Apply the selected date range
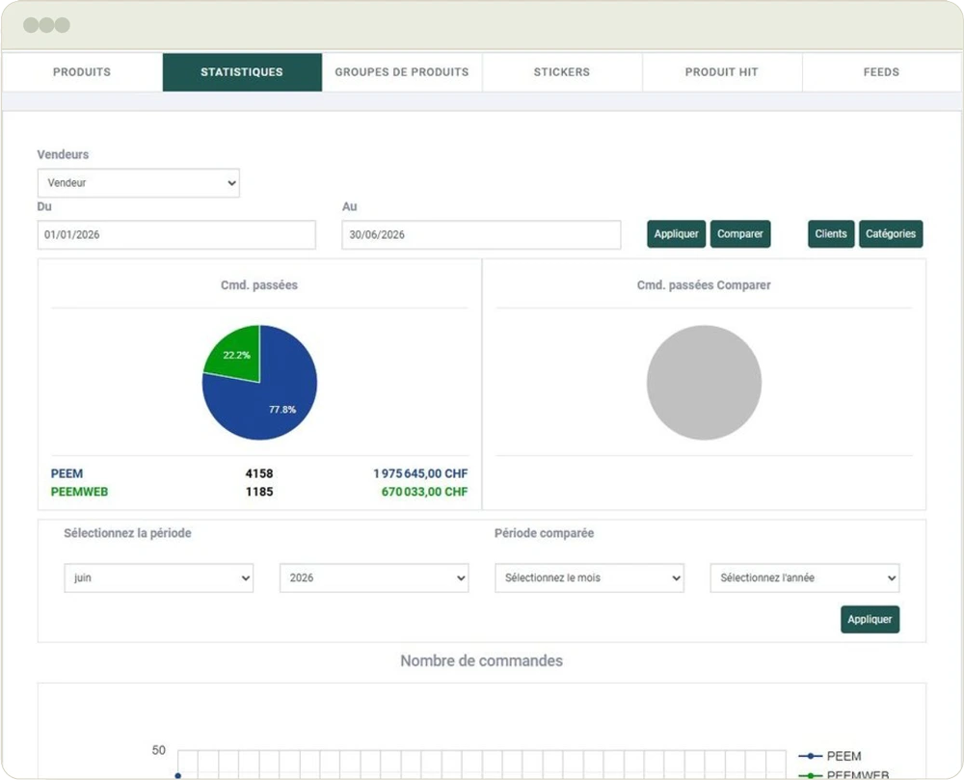The image size is (964, 780). (x=676, y=234)
